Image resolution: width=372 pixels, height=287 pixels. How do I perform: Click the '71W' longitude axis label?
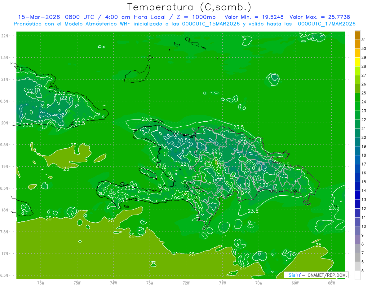coord(222,283)
